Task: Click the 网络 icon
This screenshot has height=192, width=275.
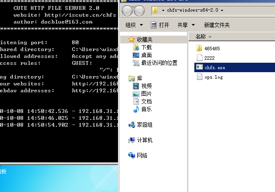Action: [x=132, y=155]
